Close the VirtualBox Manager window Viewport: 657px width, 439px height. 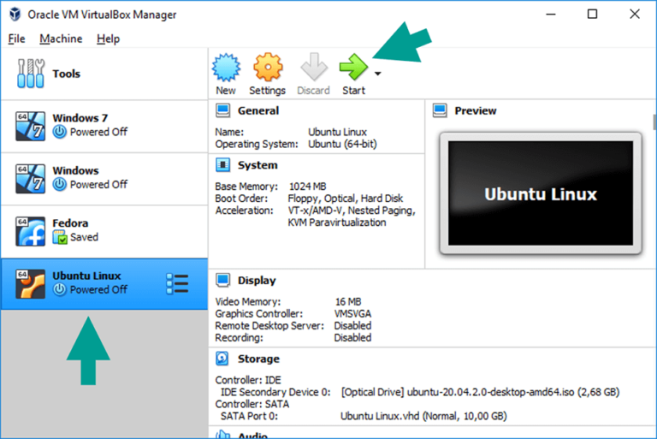click(x=635, y=15)
